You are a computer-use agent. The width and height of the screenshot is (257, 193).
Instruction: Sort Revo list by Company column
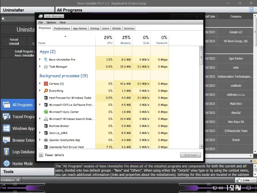pyautogui.click(x=236, y=16)
